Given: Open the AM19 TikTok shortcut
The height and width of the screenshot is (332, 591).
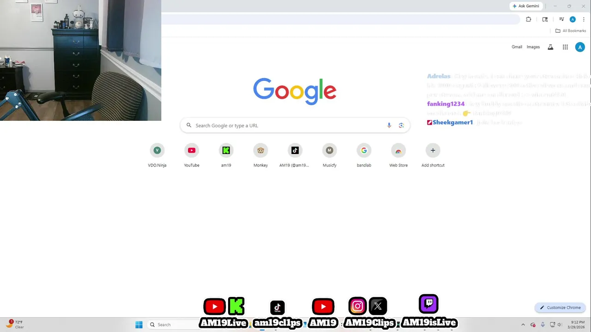Looking at the screenshot, I should tap(295, 155).
